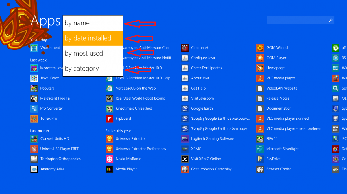Launch GOM Player
Screen dimensions: 347x194
point(272,58)
